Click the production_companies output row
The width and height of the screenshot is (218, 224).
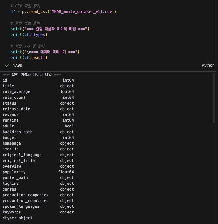tap(25, 195)
